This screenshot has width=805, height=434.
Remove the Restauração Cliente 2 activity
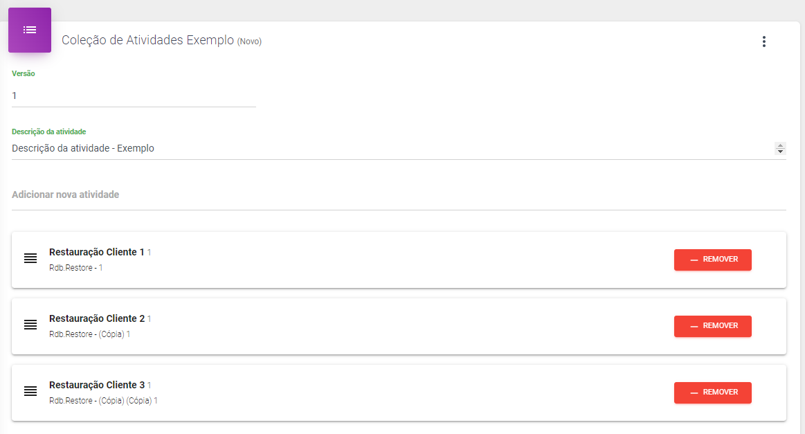(x=712, y=326)
